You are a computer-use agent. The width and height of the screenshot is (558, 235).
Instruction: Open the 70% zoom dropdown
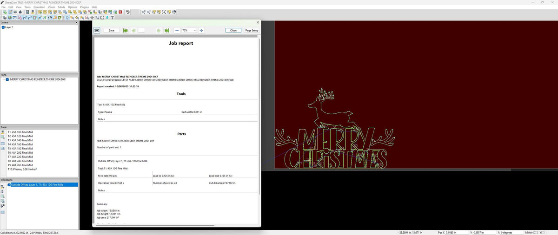pos(189,30)
